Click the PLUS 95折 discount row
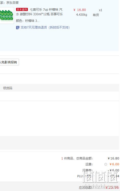The height and width of the screenshot is (191, 120). click(98, 176)
